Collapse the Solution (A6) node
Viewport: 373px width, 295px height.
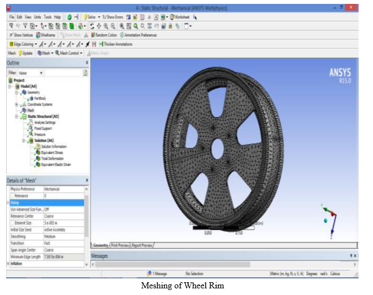(23, 141)
